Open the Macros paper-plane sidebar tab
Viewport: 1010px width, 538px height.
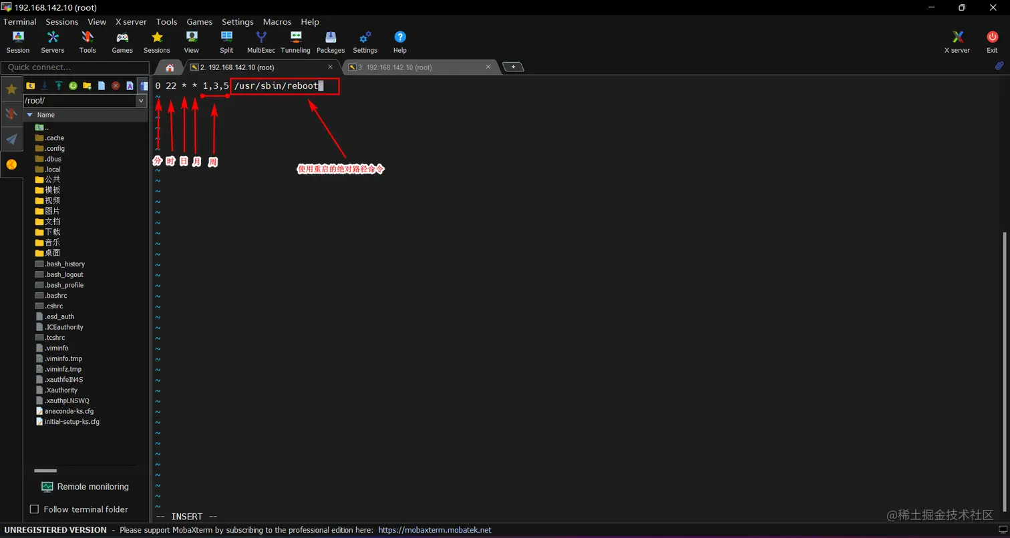tap(11, 139)
